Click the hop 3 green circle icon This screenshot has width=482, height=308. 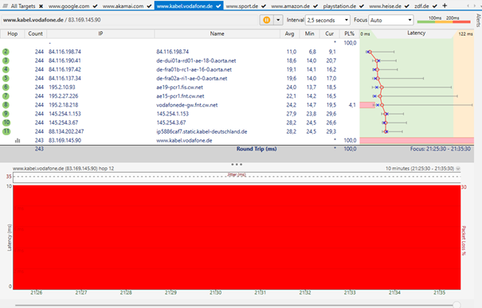click(6, 60)
